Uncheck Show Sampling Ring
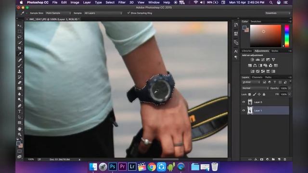Screen dimensions: 308x173 (128, 13)
